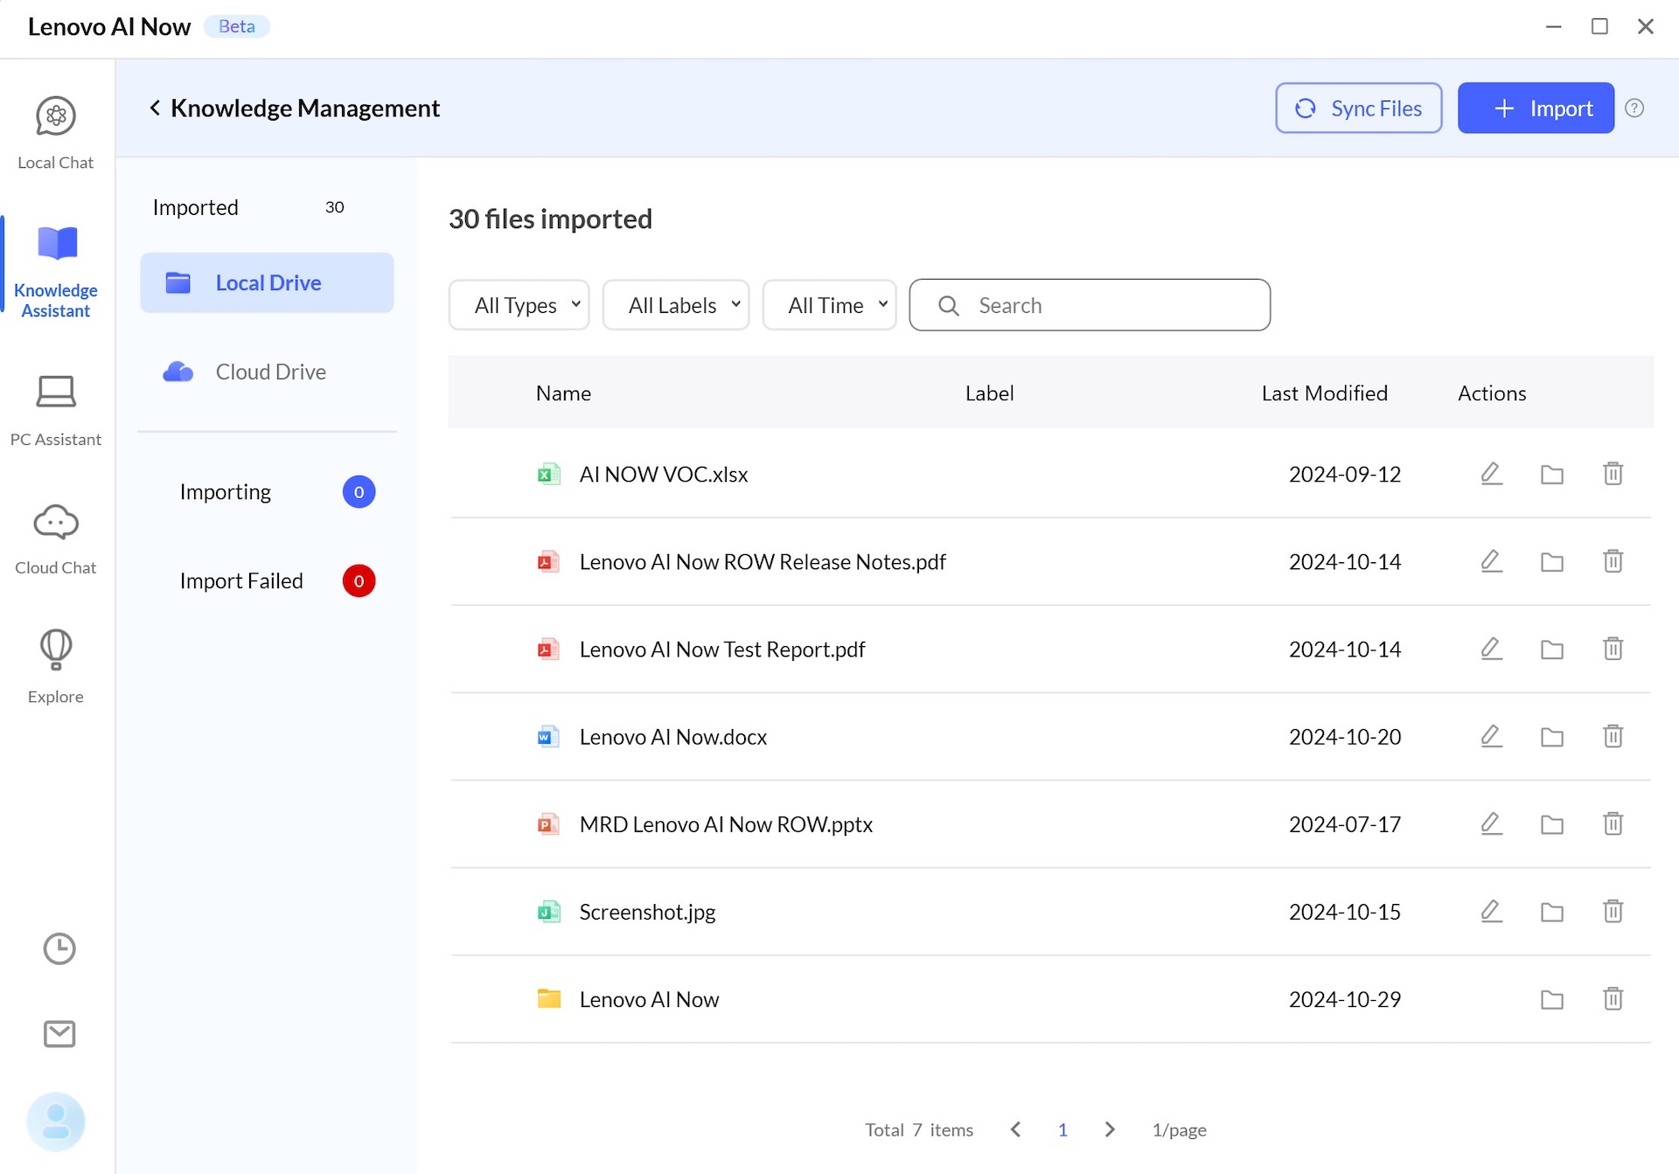Open location of the Lenovo AI Now folder
Screen dimensions: 1679x1174
(1552, 998)
